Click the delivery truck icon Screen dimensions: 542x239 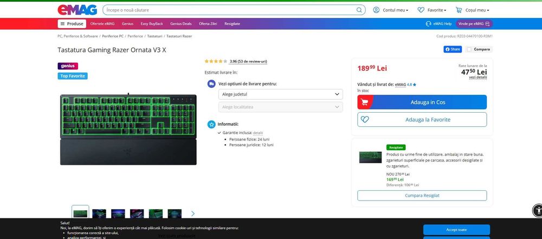click(211, 83)
